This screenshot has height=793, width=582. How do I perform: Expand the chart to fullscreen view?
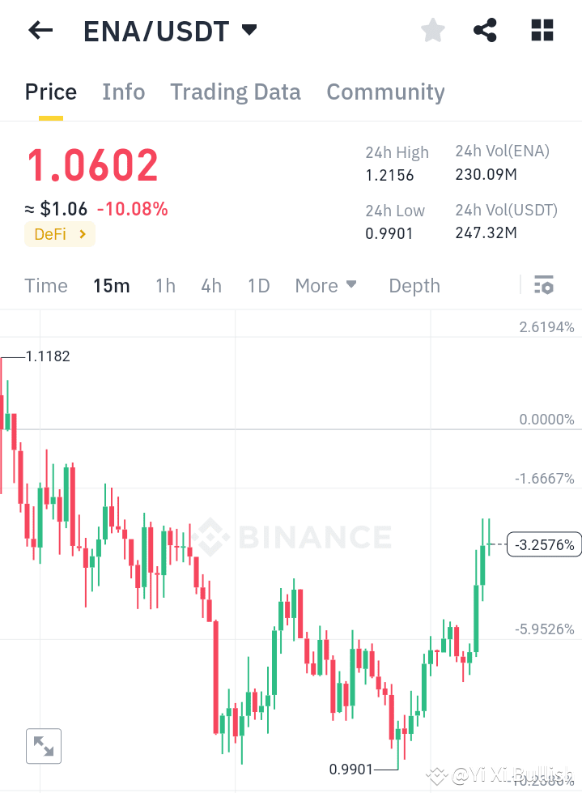point(44,746)
